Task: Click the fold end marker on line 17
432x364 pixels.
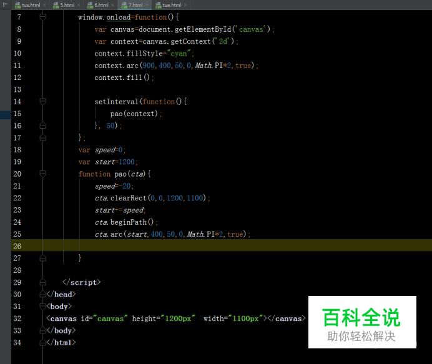Action: pos(42,137)
